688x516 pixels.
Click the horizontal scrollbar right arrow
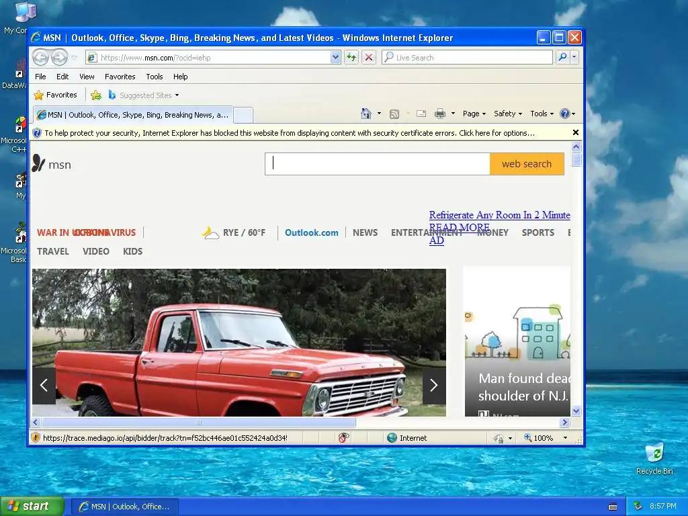coord(564,422)
